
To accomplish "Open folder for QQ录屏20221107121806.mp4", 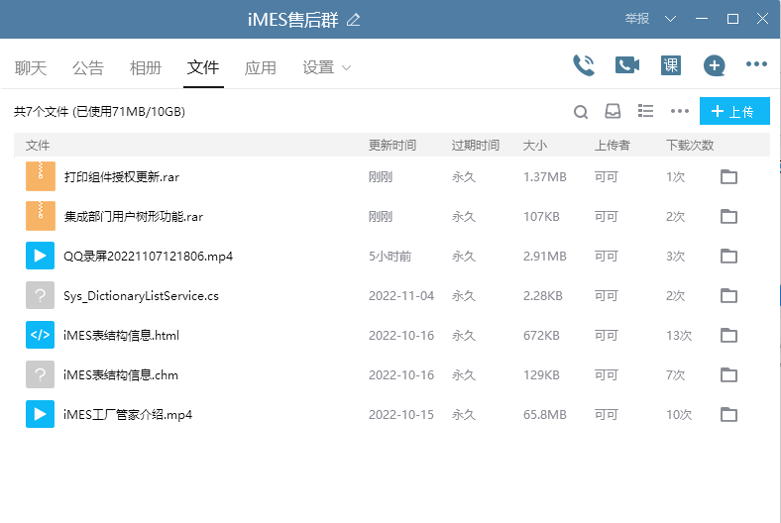I will [728, 256].
